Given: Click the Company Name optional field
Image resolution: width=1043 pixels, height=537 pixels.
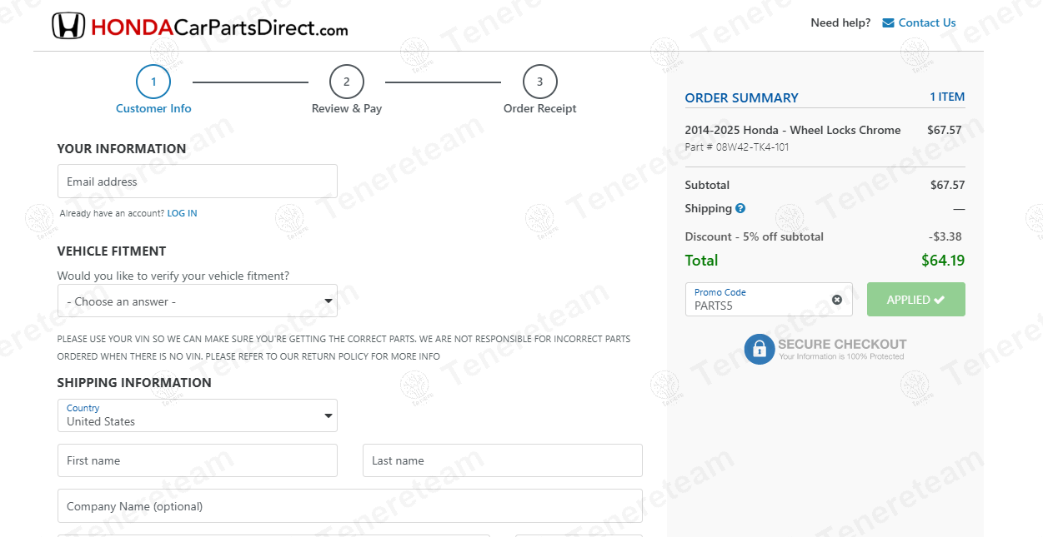Looking at the screenshot, I should [x=349, y=506].
